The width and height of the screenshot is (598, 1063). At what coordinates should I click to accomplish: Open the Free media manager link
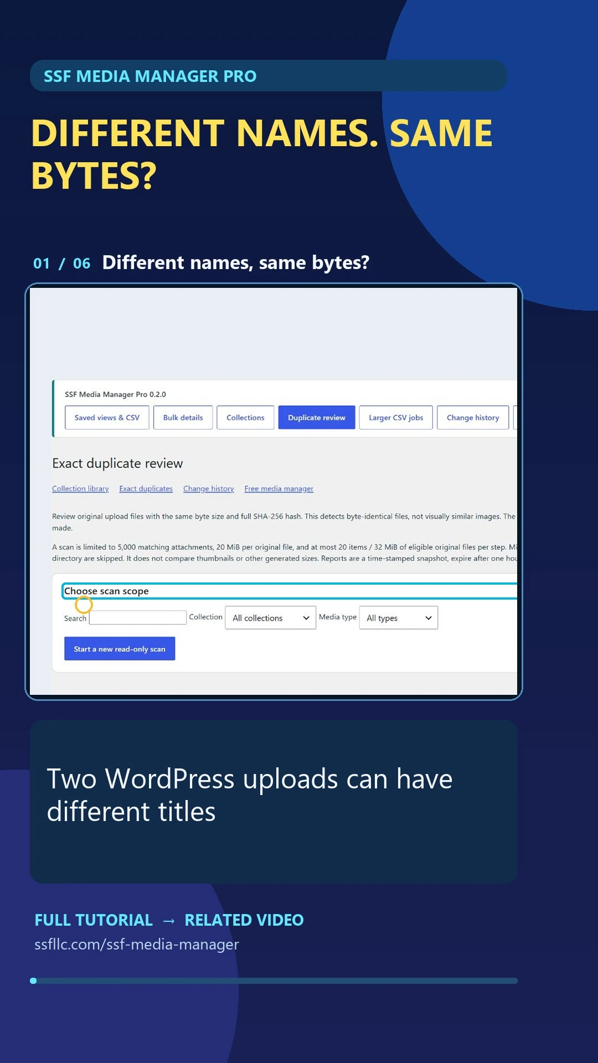[x=279, y=488]
